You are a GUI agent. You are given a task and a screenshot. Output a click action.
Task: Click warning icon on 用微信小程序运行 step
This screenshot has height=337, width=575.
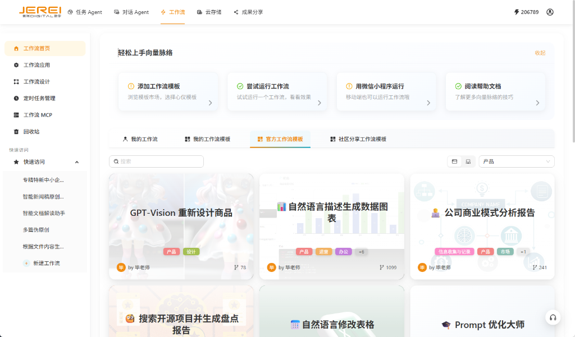point(349,86)
